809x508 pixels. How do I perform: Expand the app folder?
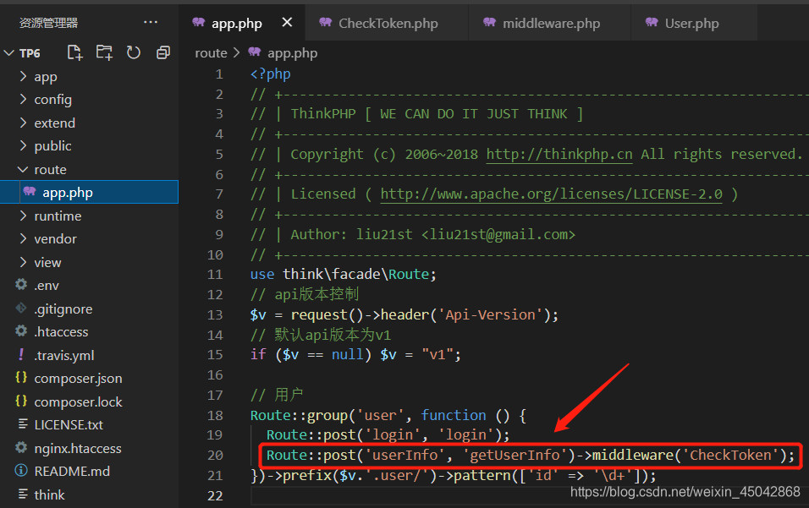(45, 77)
